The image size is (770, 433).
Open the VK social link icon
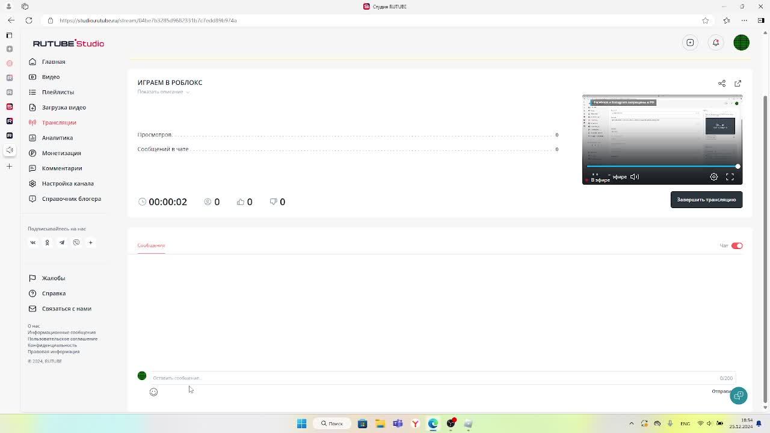(33, 242)
